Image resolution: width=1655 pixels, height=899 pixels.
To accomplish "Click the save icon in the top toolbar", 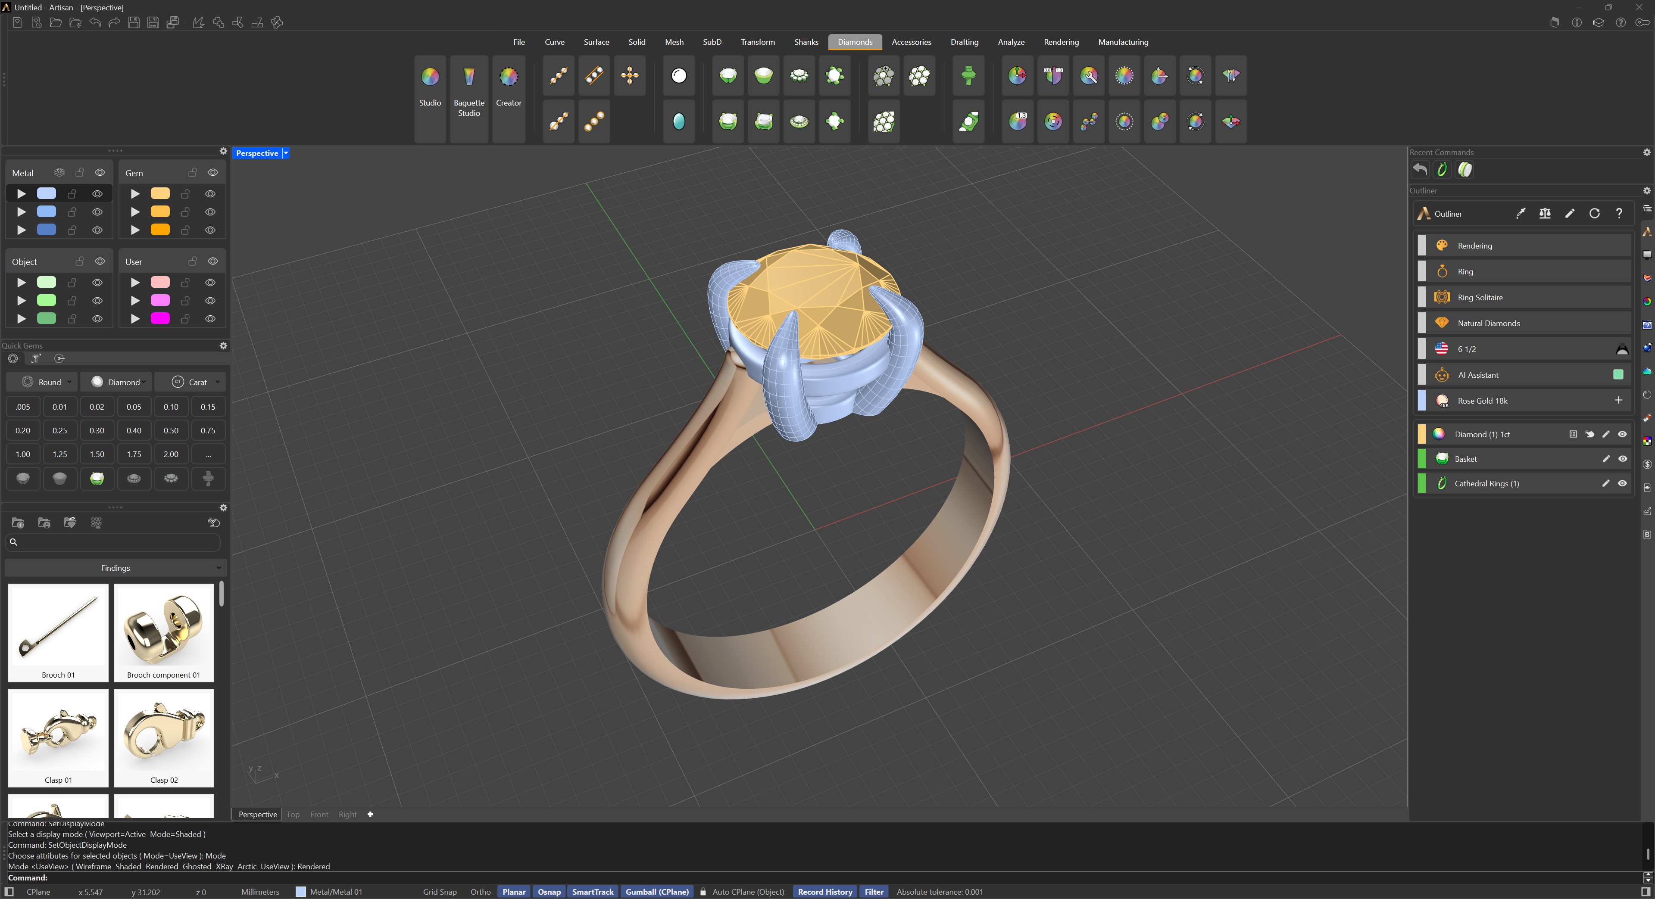I will (134, 22).
